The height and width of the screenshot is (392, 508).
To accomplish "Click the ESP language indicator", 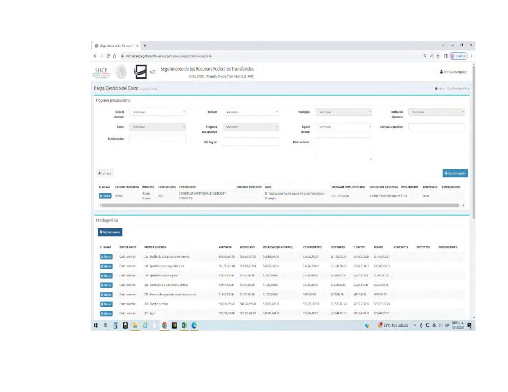I will pyautogui.click(x=447, y=325).
